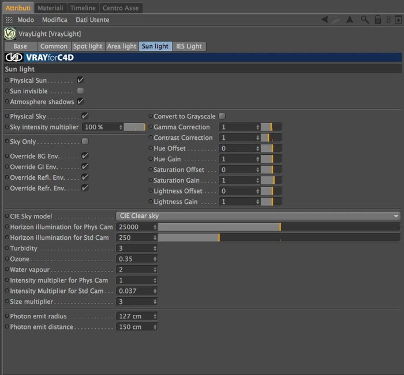Viewport: 404px width, 375px height.
Task: Click the up arrow navigation icon
Action: click(350, 19)
